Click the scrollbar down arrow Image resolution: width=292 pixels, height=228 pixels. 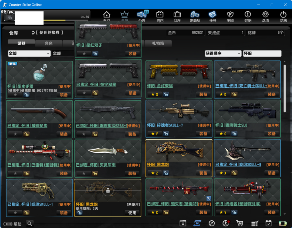click(284, 214)
